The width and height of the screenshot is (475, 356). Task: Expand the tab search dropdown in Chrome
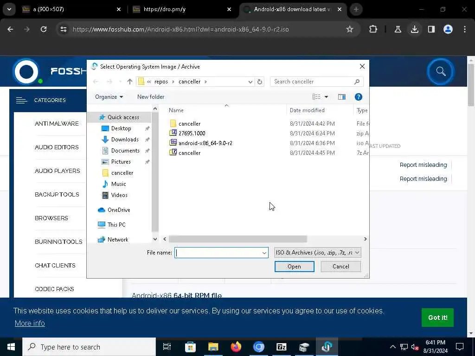pyautogui.click(x=9, y=9)
